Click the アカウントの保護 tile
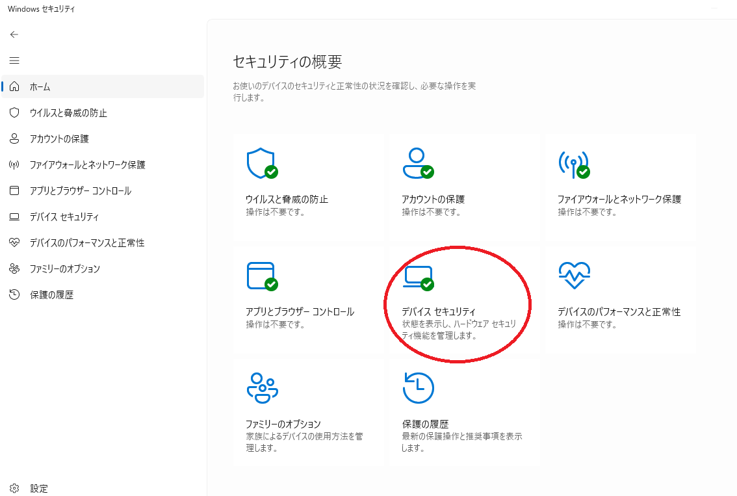The height and width of the screenshot is (496, 737). 465,189
